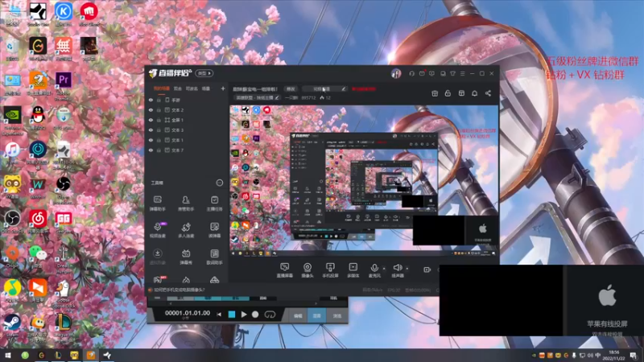Image resolution: width=644 pixels, height=362 pixels.
Task: Toggle lock on the 文本 7 layer
Action: point(159,150)
